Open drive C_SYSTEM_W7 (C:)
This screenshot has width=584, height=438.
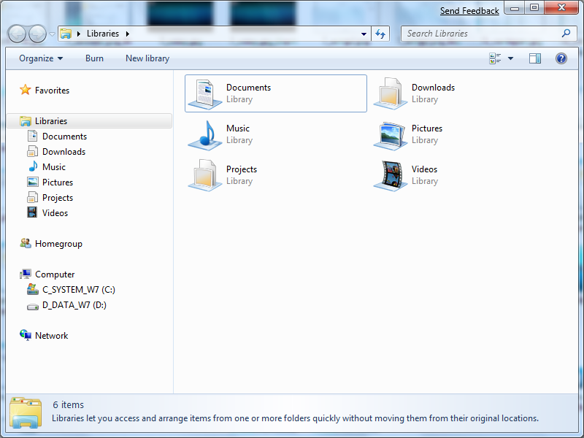click(79, 290)
